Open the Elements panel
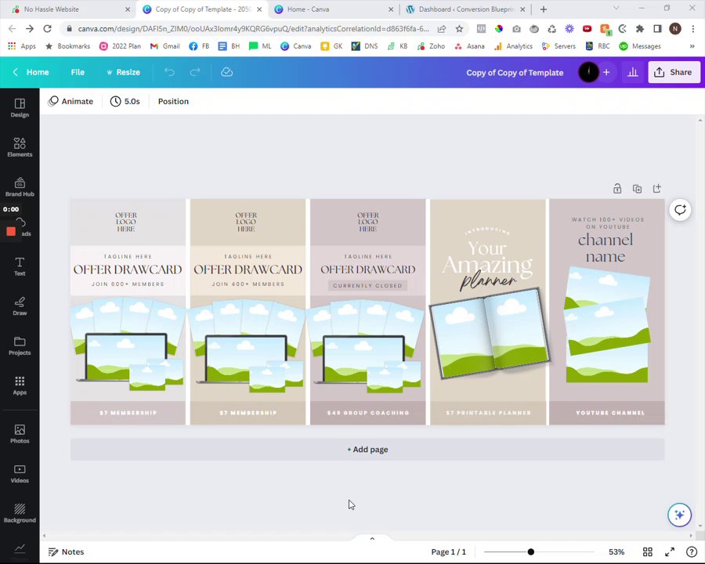The image size is (705, 564). click(x=20, y=147)
